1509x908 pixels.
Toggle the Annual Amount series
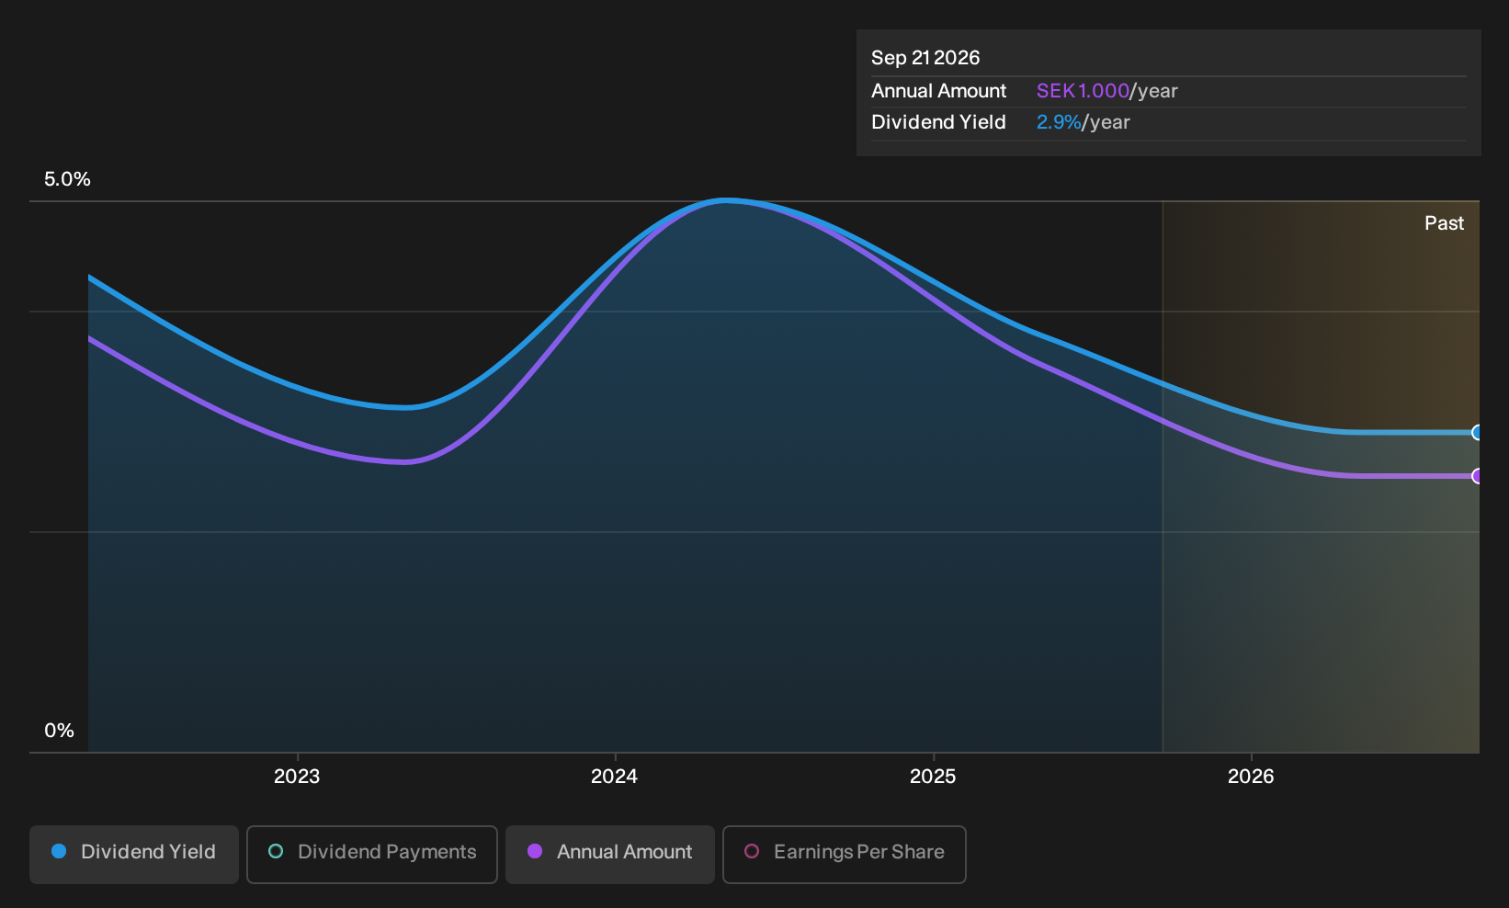(x=610, y=854)
